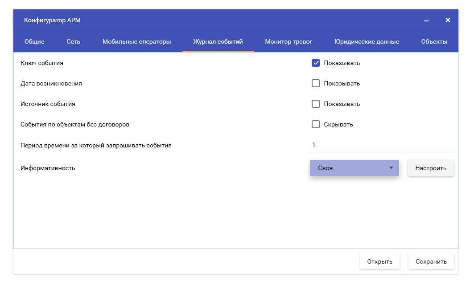Click the Информативность label
Image resolution: width=474 pixels, height=285 pixels.
(x=48, y=168)
